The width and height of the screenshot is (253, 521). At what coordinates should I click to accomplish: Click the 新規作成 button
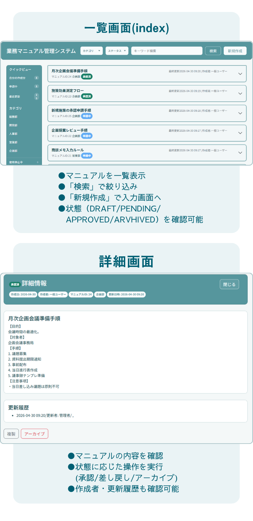(x=235, y=51)
